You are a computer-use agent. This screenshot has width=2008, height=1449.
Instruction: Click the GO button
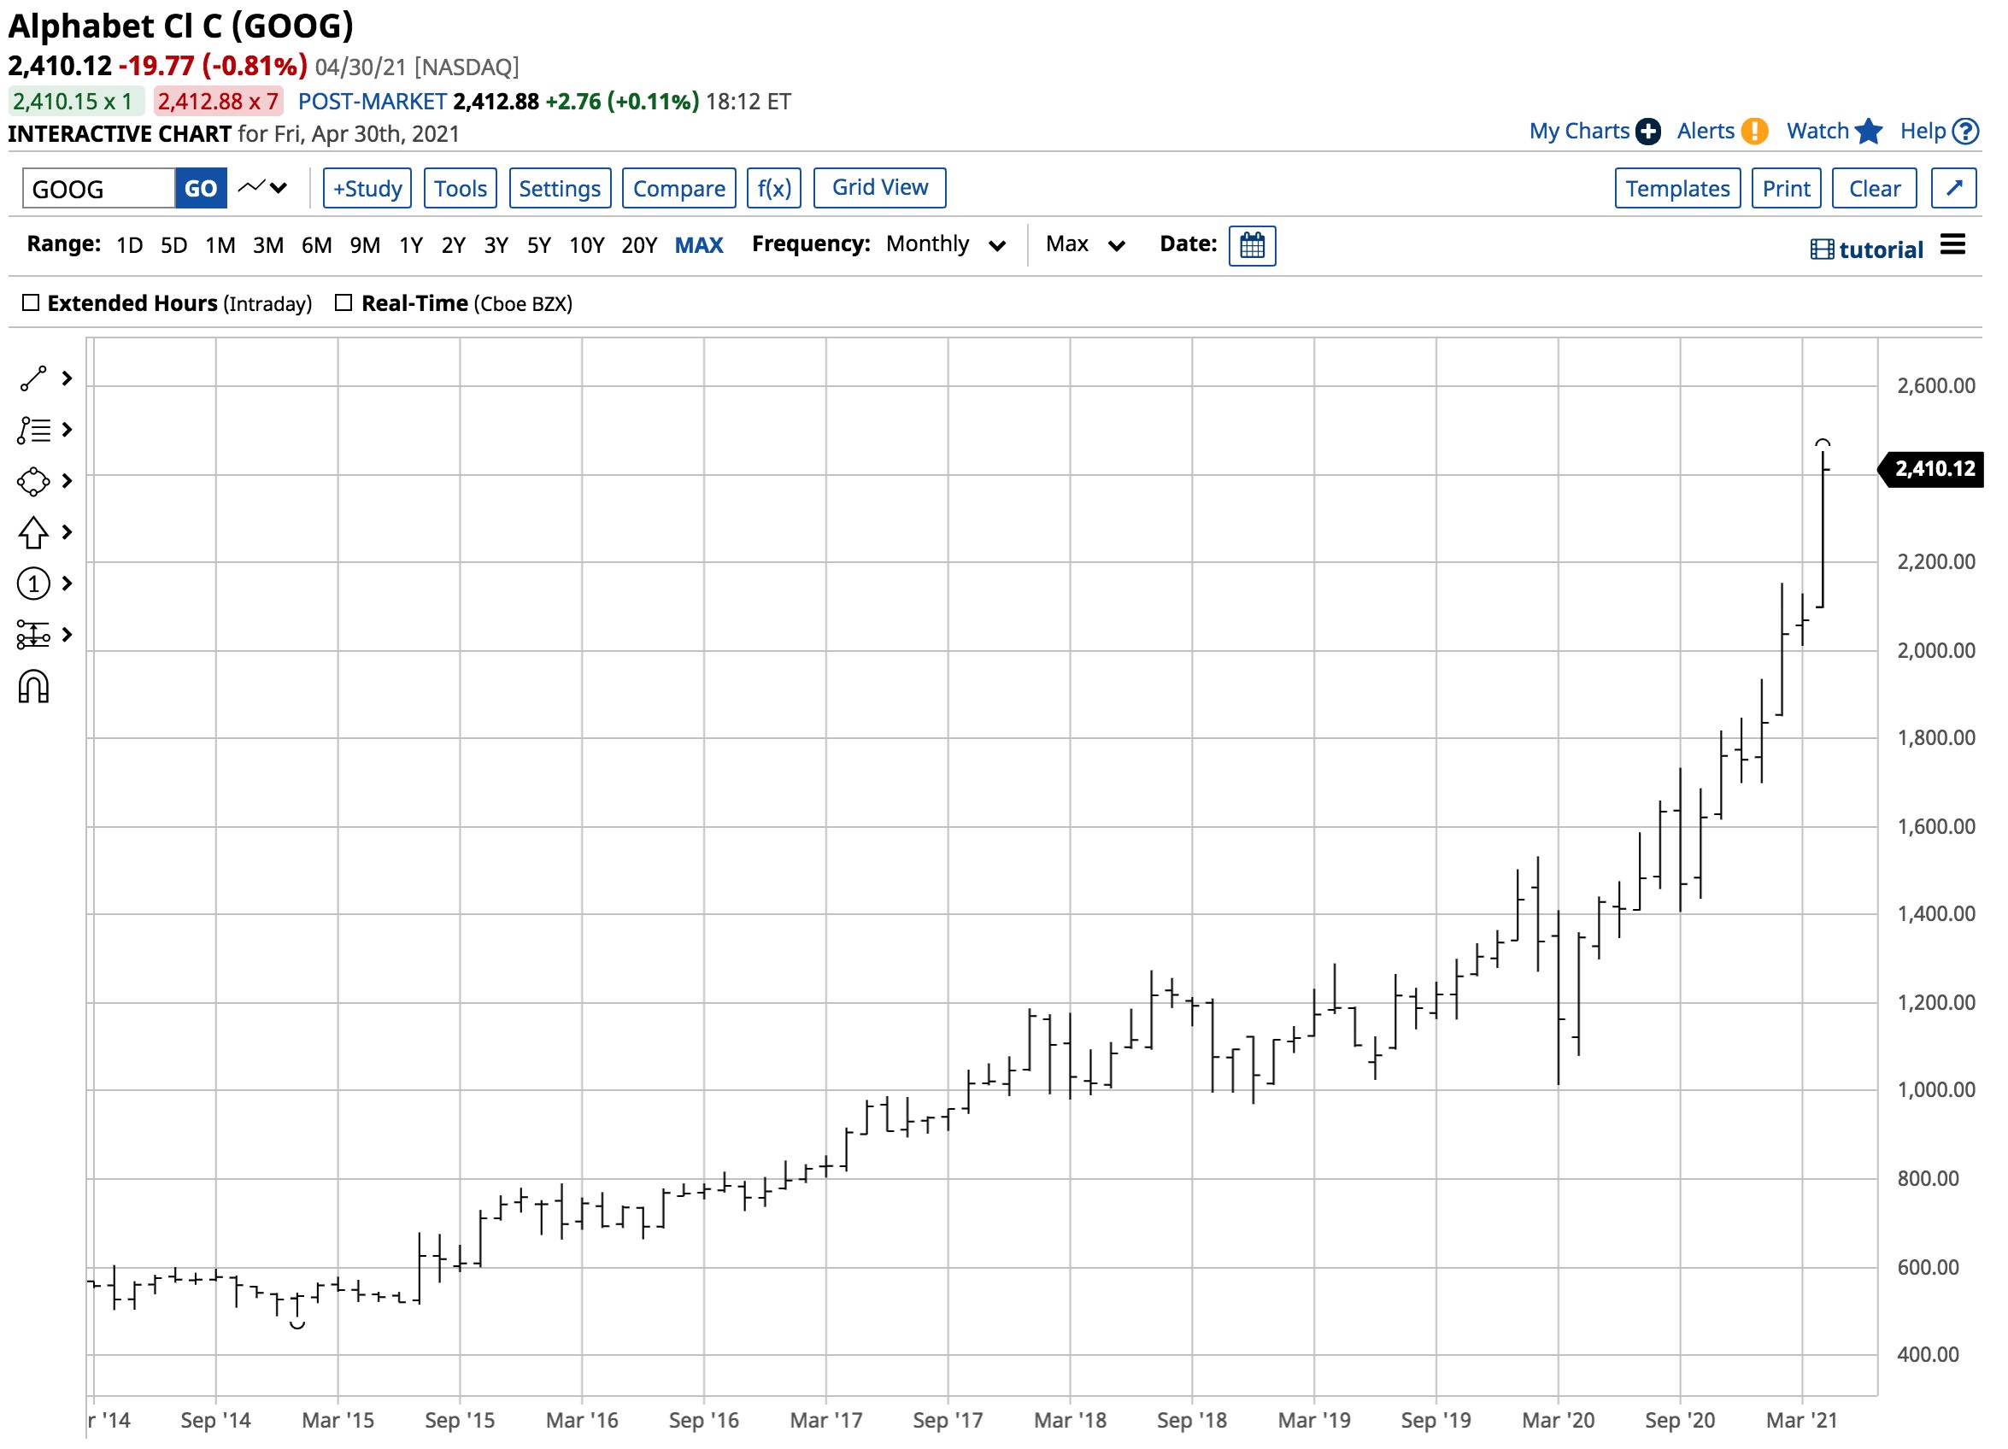[201, 189]
